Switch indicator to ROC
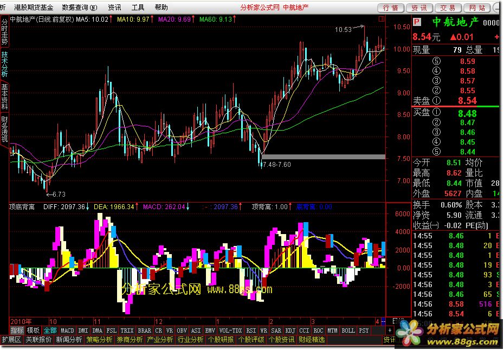This screenshot has width=504, height=350. click(318, 330)
